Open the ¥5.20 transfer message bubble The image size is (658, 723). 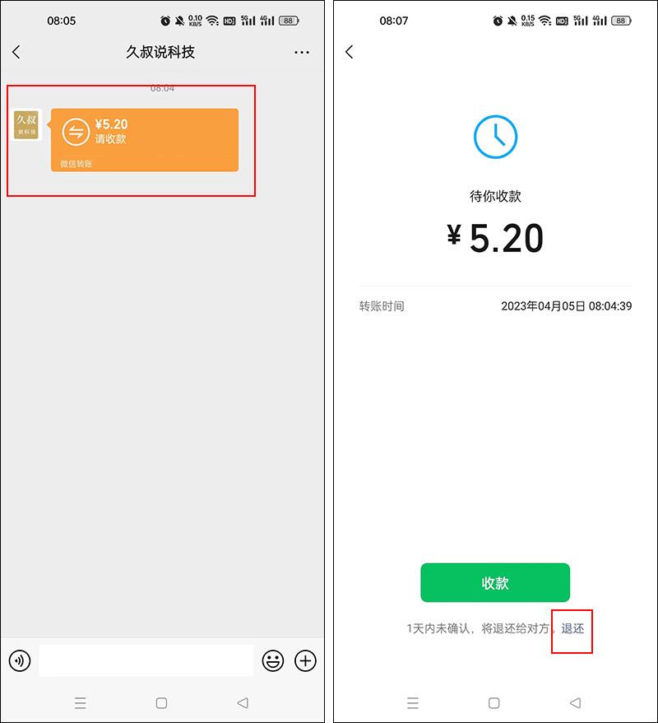[x=145, y=140]
